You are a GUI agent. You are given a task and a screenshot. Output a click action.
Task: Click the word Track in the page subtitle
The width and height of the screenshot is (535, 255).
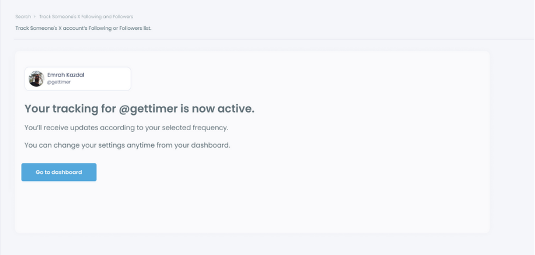[22, 28]
